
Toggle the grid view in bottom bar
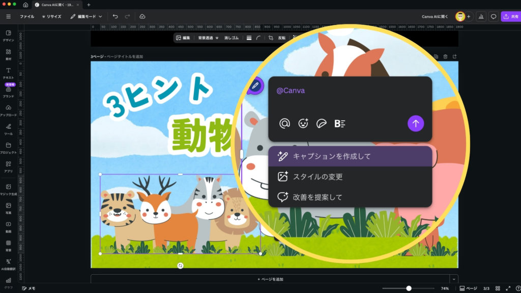[498, 288]
